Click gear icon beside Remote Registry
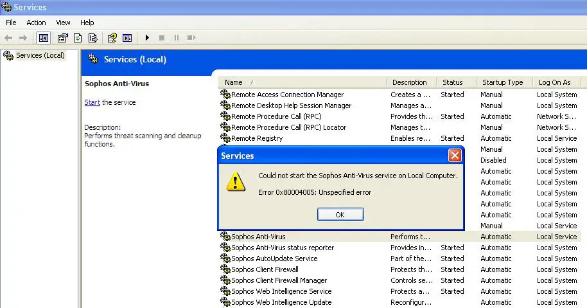 tap(225, 138)
